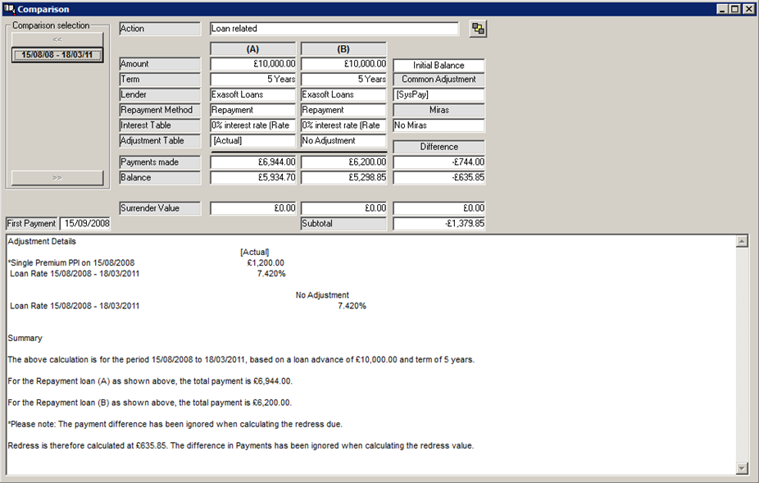Click the No Adjustment table field

point(343,141)
